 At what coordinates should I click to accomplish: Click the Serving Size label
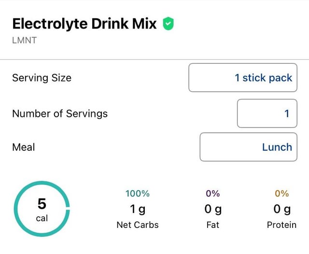pyautogui.click(x=42, y=77)
